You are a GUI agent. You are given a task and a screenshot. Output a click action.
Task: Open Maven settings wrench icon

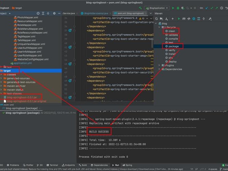coord(210,18)
